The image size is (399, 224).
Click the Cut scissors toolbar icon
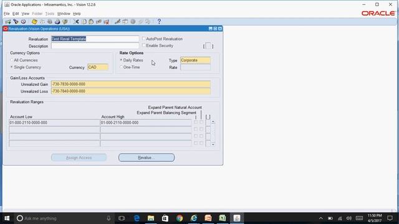click(x=76, y=22)
